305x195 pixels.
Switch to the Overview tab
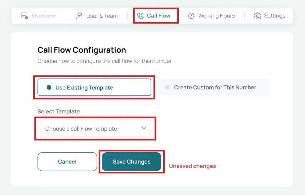(x=38, y=16)
